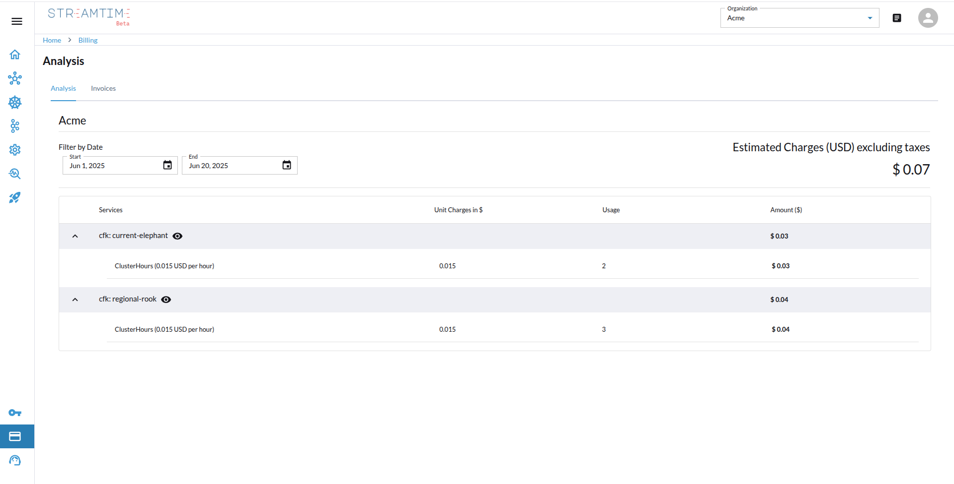Open the API keys sidebar icon
Image resolution: width=954 pixels, height=484 pixels.
(x=15, y=413)
